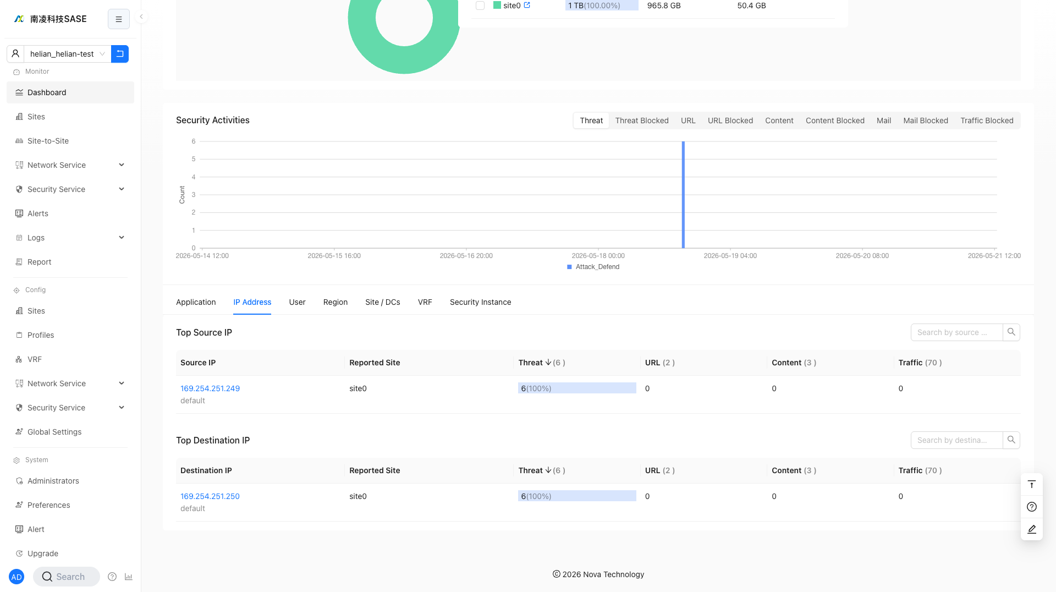The height and width of the screenshot is (592, 1056).
Task: Open Config Profiles page
Action: pos(70,335)
